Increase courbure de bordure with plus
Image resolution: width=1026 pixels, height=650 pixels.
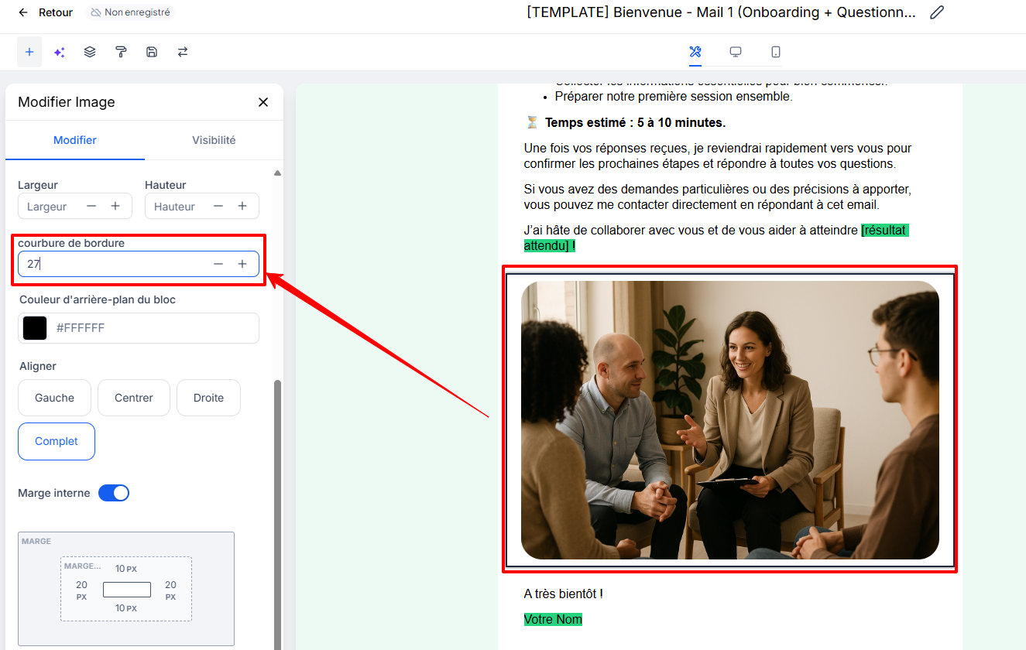242,264
